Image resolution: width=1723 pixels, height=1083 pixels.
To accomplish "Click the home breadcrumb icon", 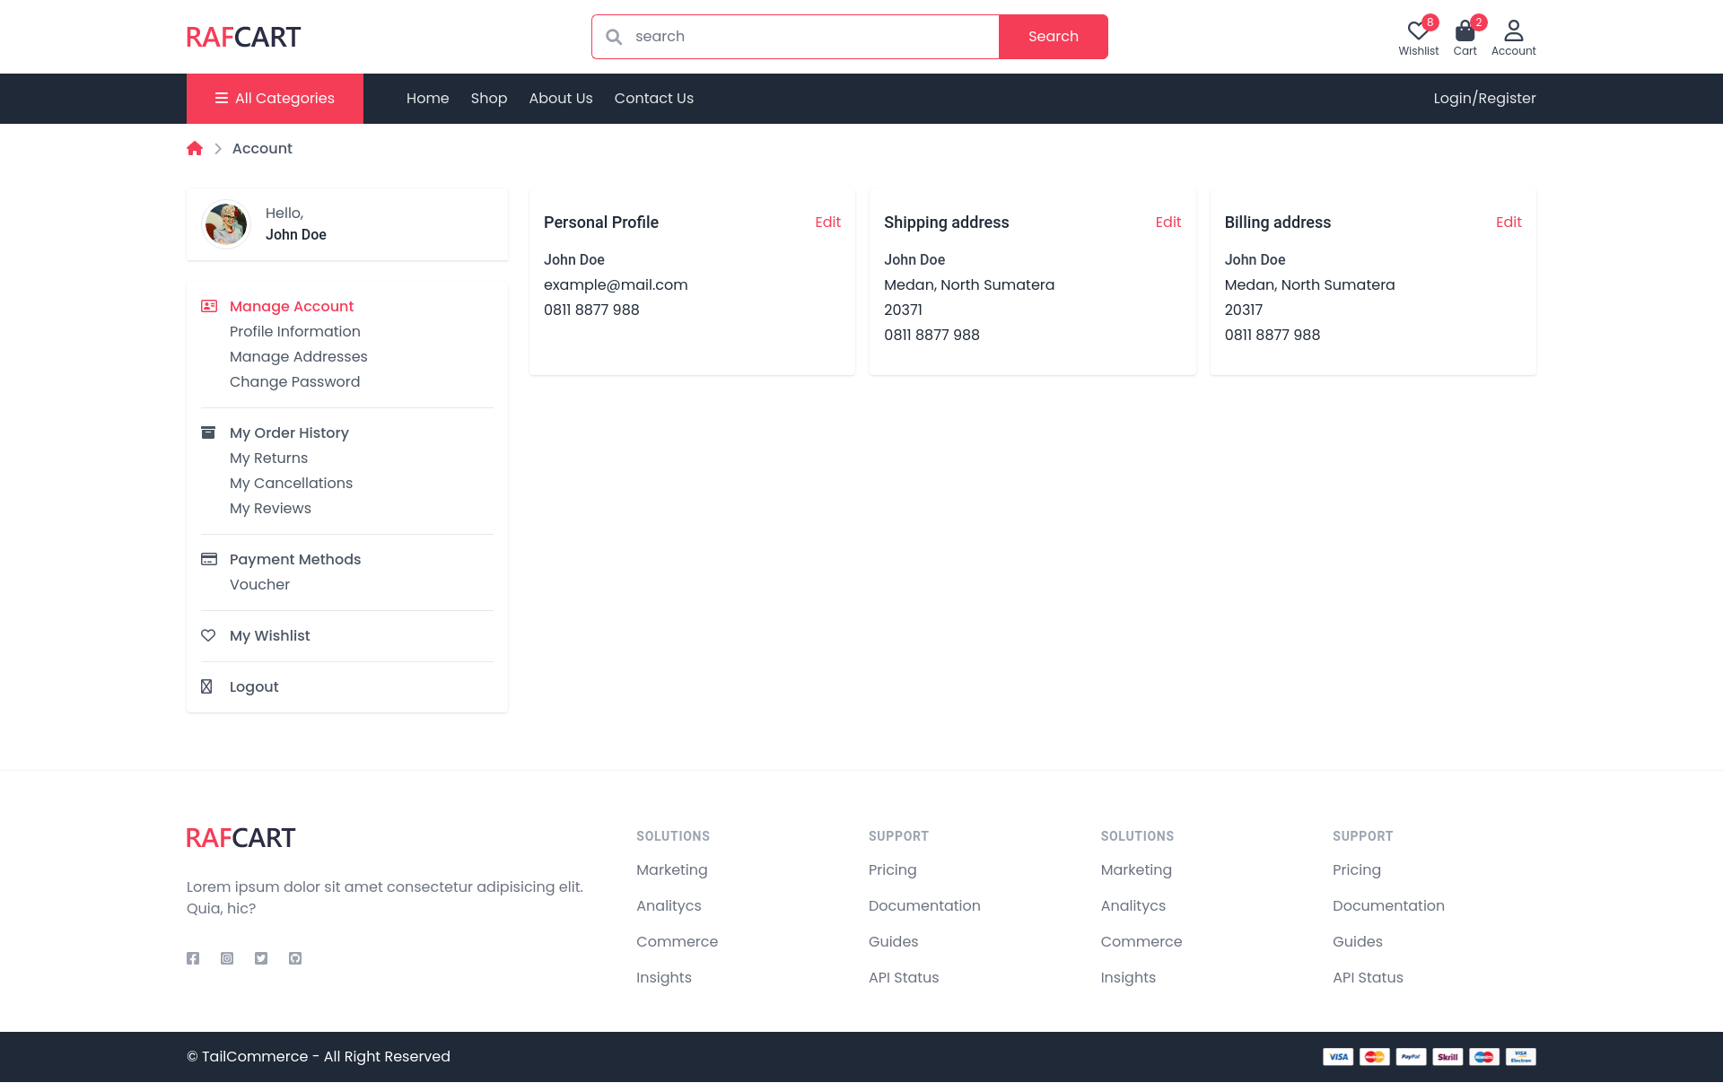I will click(x=195, y=149).
